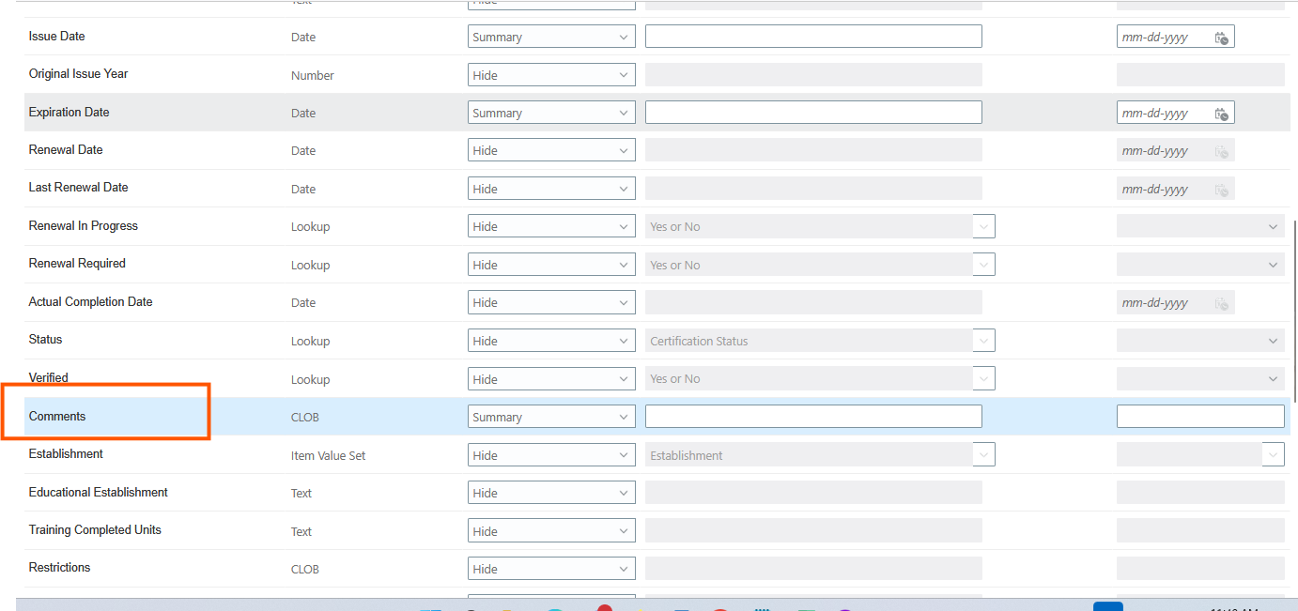Open Expiration Date row's Summary visibility dropdown
The image size is (1298, 611).
pyautogui.click(x=551, y=113)
